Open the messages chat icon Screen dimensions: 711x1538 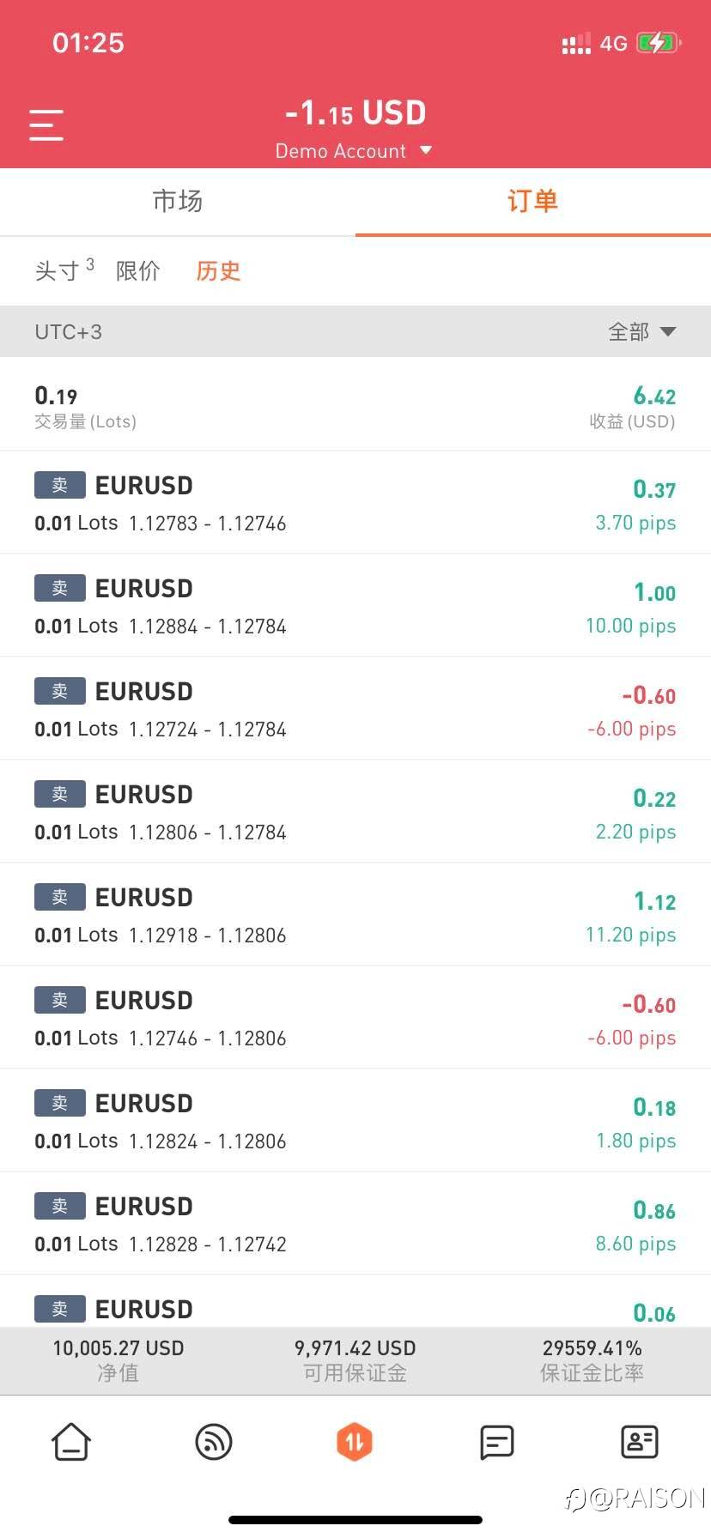click(496, 1442)
